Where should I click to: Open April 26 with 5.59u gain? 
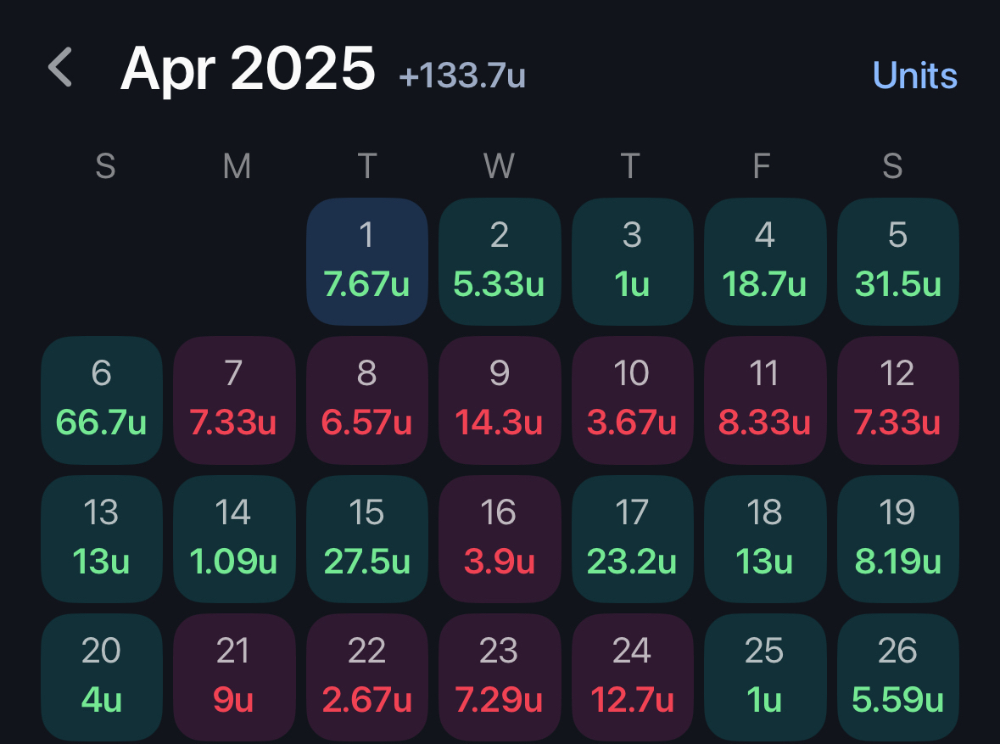pos(897,676)
